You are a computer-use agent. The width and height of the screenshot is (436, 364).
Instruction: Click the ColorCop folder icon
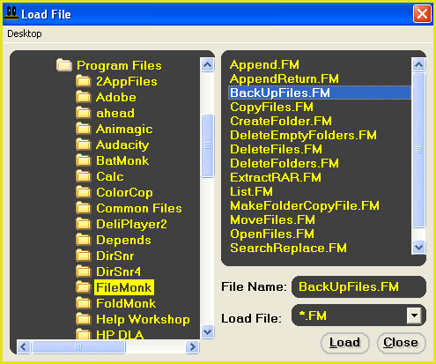point(84,192)
